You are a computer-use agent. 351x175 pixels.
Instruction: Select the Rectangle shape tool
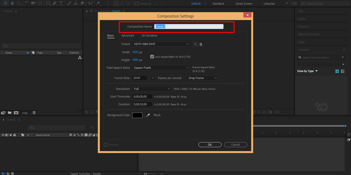tap(48, 3)
